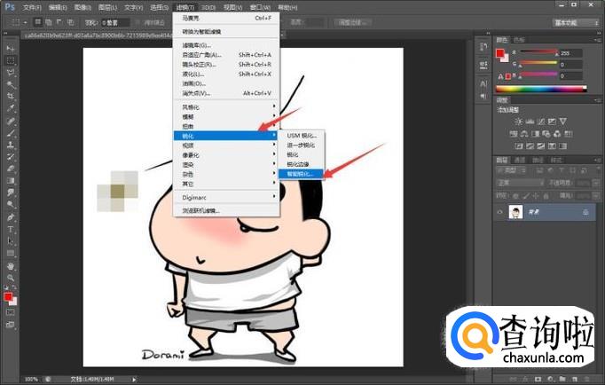Open the 文件(F) menu

[33, 6]
